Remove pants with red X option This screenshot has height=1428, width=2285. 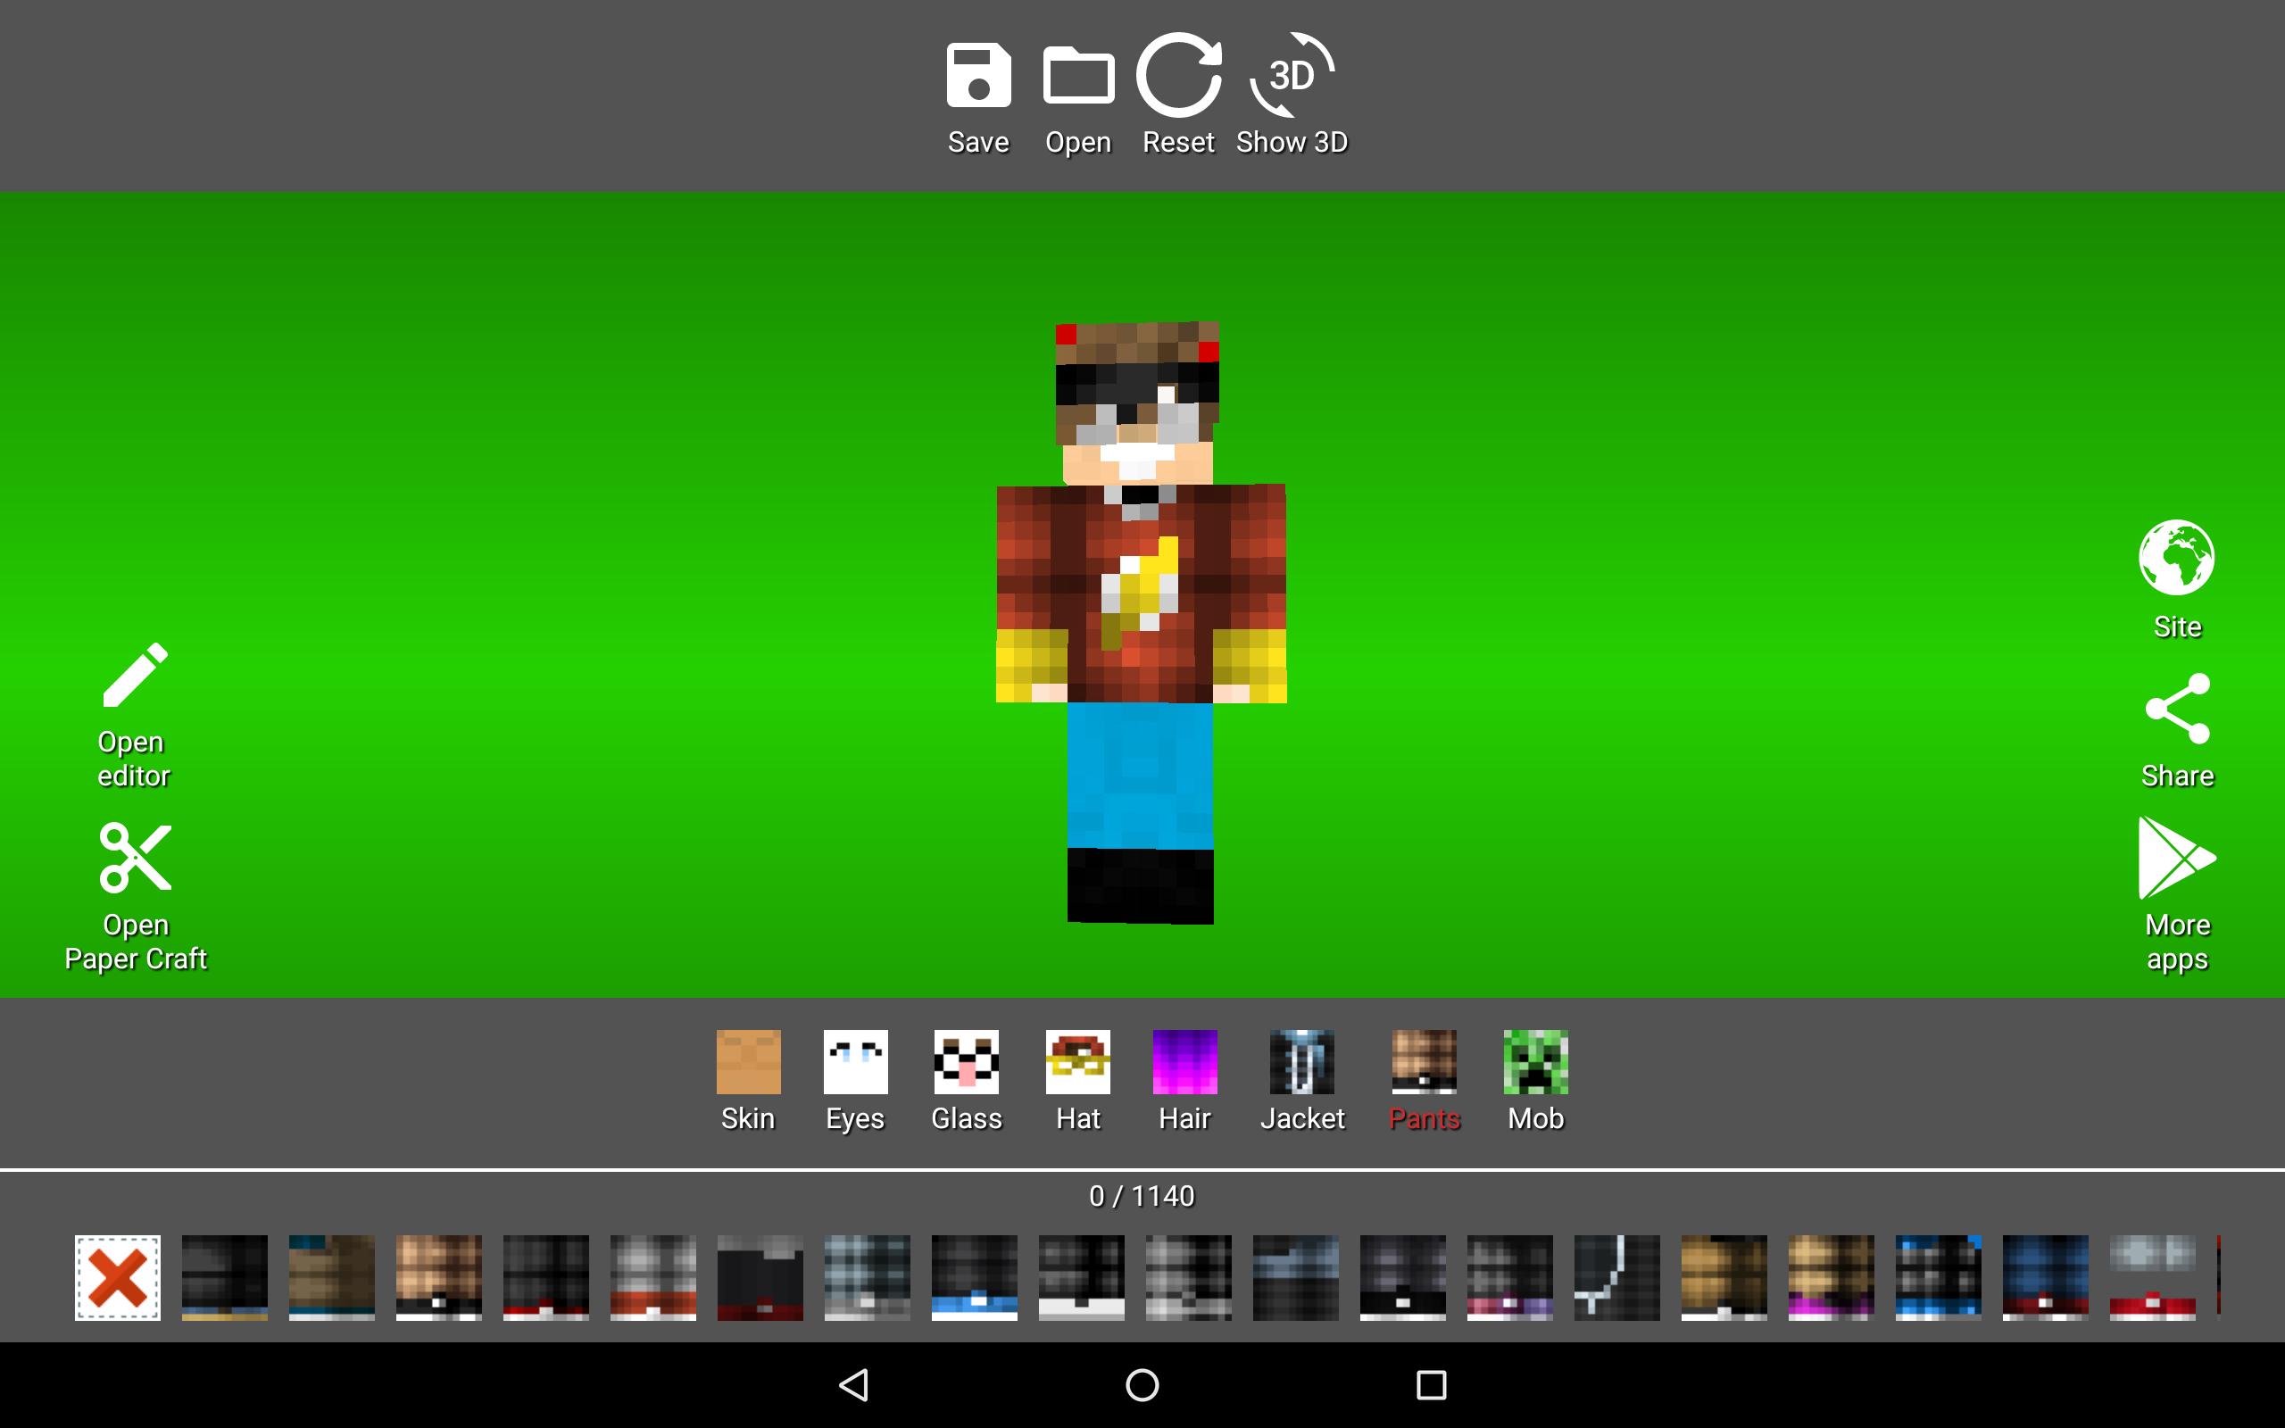click(118, 1277)
